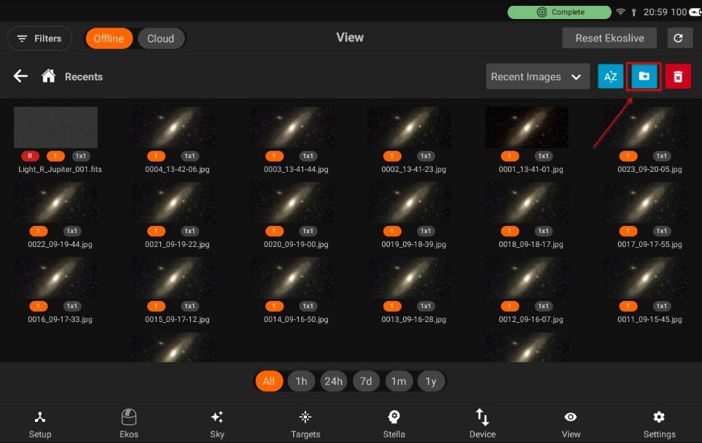This screenshot has height=443, width=702.
Task: Open thumbnail of 0016_09-17-33.jpg
Action: click(55, 278)
